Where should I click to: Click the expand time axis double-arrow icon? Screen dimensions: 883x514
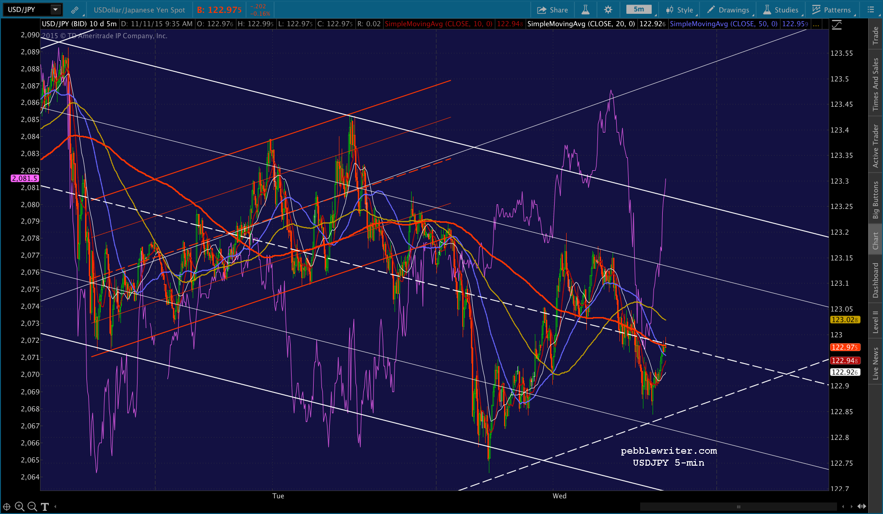coord(862,507)
